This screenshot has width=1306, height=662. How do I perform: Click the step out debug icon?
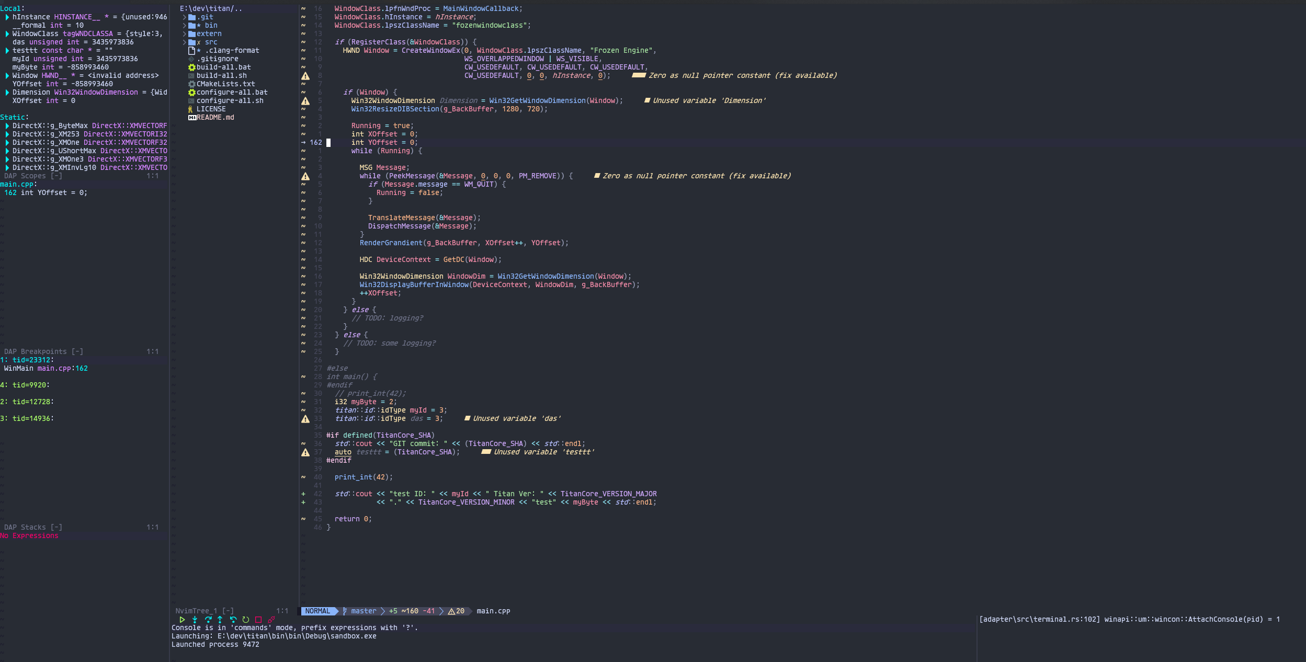pos(220,620)
